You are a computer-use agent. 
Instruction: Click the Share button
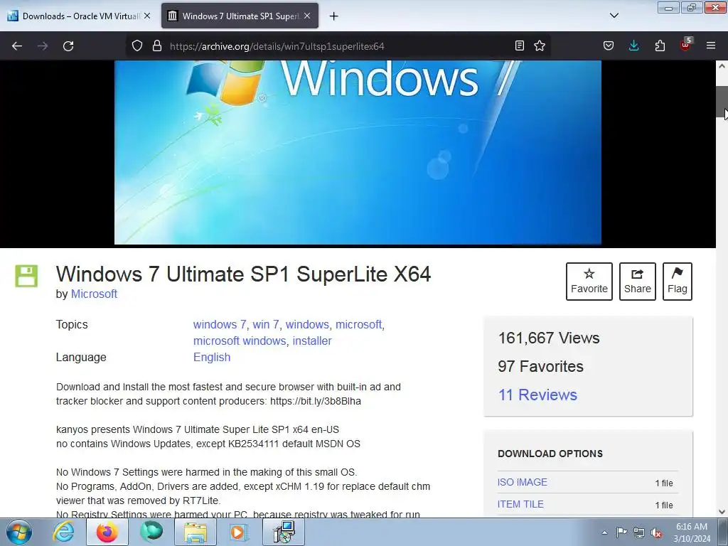point(638,282)
